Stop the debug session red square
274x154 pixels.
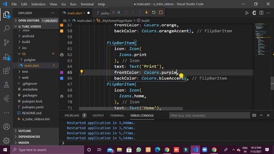[x=161, y=12]
